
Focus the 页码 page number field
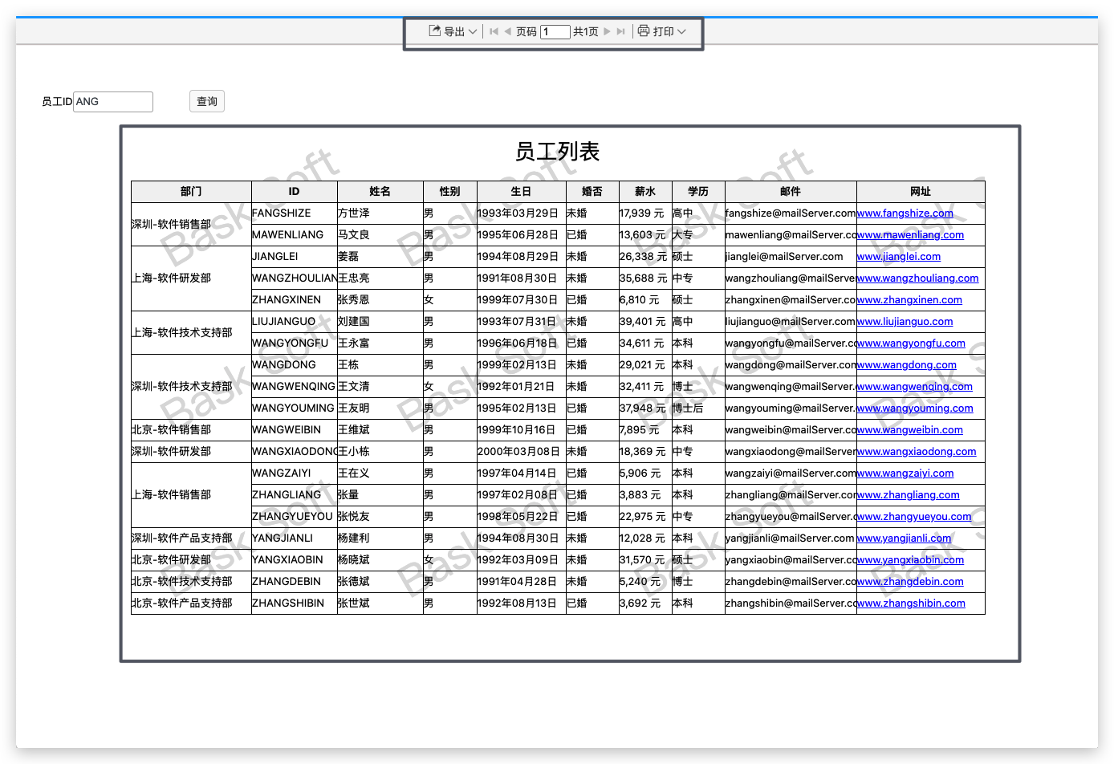click(555, 32)
